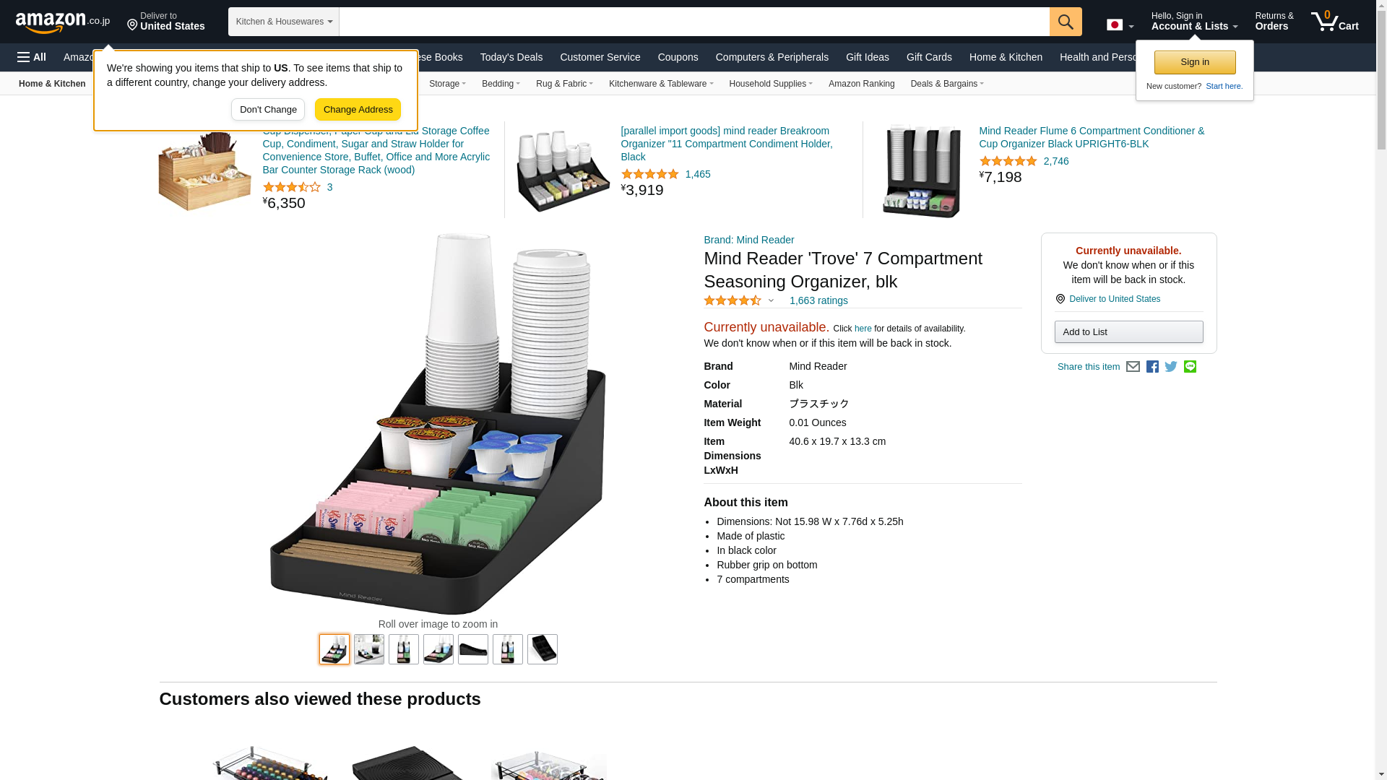Screen dimensions: 1387x780
Task: Expand the Kitchen & Housewares search category dropdown
Action: 284,22
